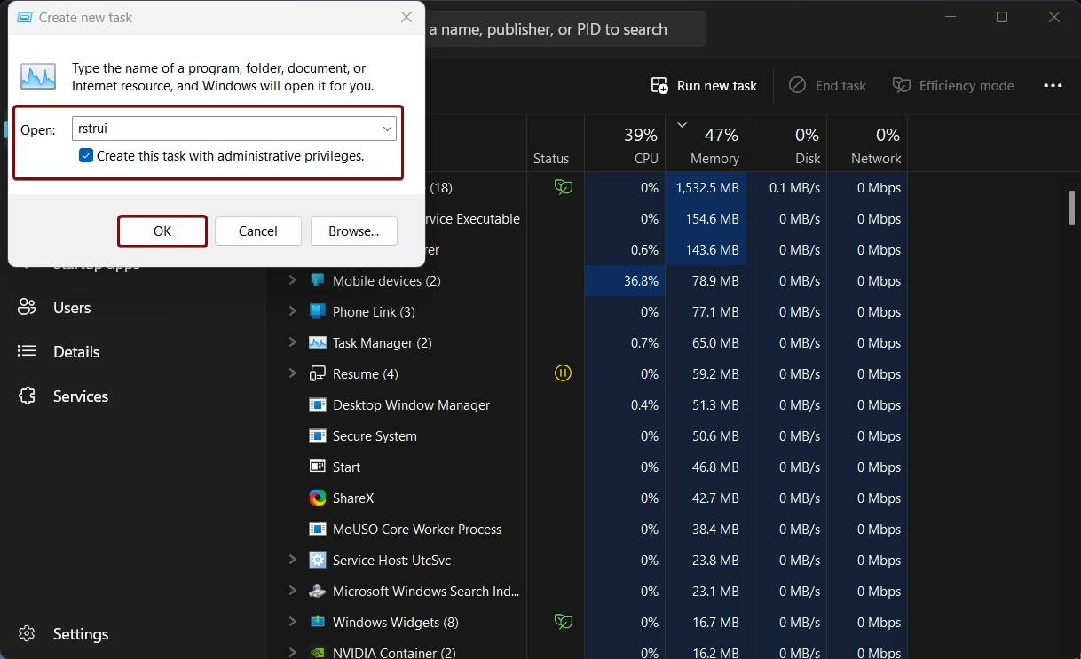Expand the Task Manager process group
The width and height of the screenshot is (1081, 659).
[x=292, y=342]
